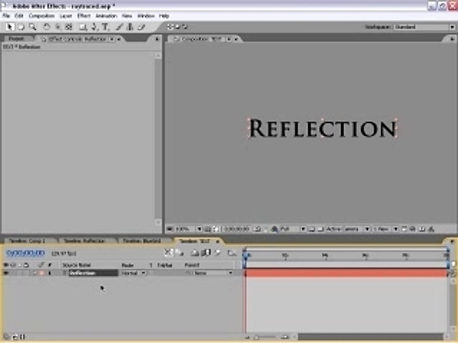Select the Pen tool

[94, 27]
